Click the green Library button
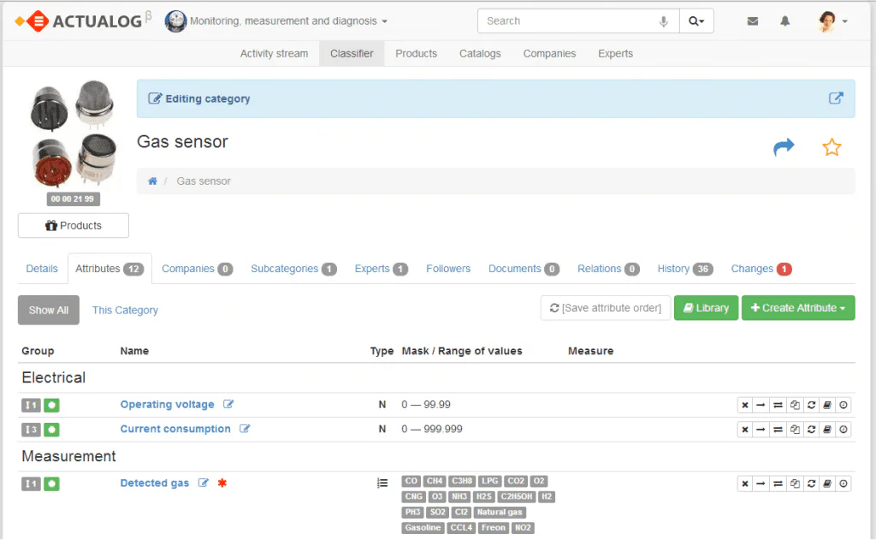The width and height of the screenshot is (876, 540). coord(706,308)
